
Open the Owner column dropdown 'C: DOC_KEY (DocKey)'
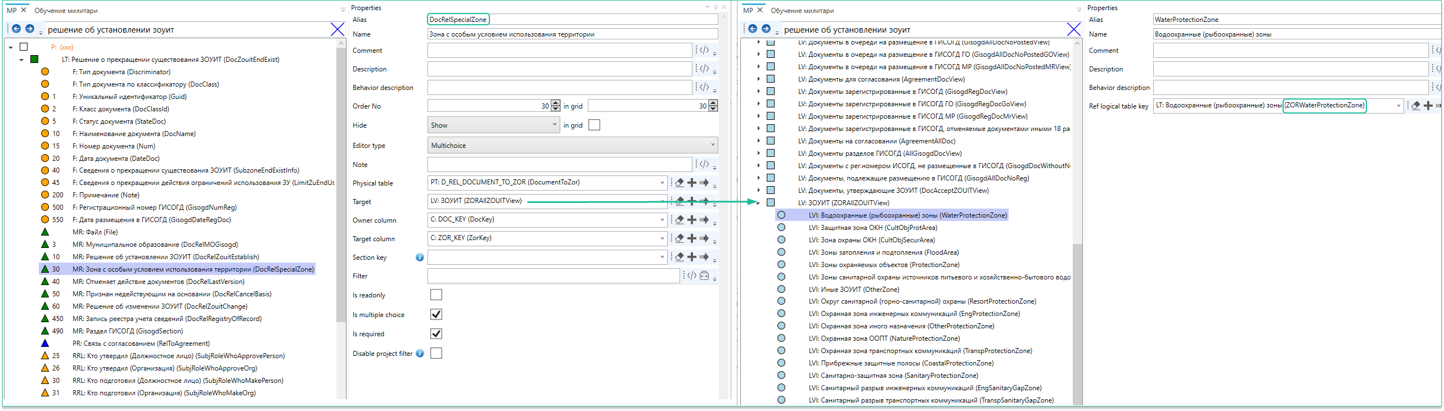(547, 220)
